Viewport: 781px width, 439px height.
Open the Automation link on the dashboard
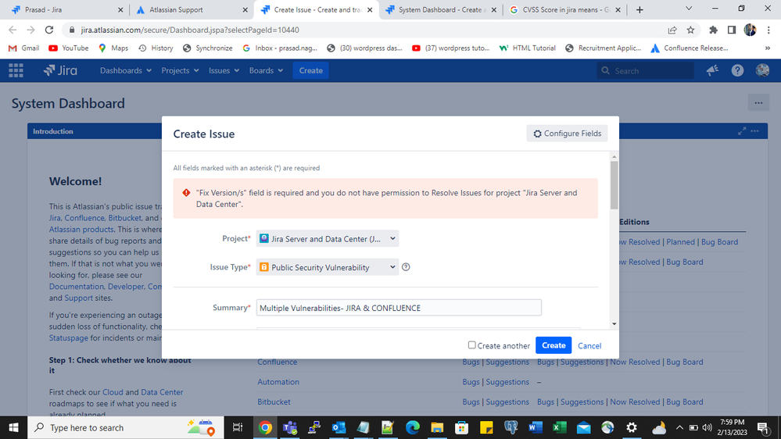[278, 382]
